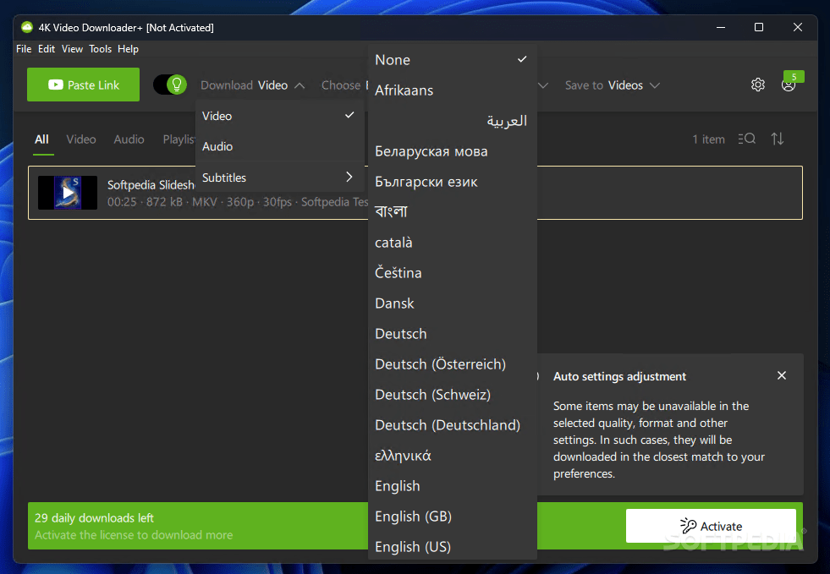Choose Deutsch (Deutschland) subtitle language
Screen dimensions: 830x574
tap(452, 425)
